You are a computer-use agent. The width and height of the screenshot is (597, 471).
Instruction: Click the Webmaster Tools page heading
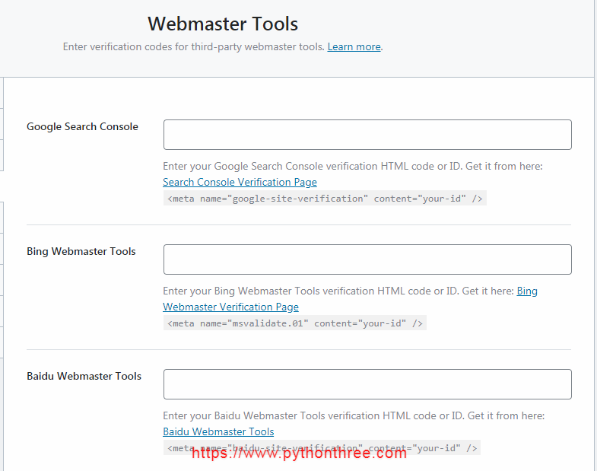tap(223, 24)
